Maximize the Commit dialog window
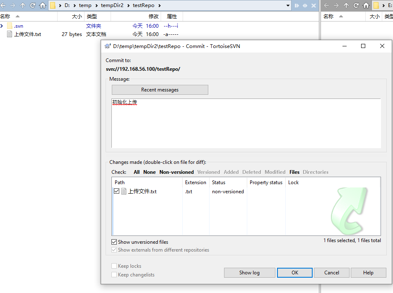 coord(363,46)
